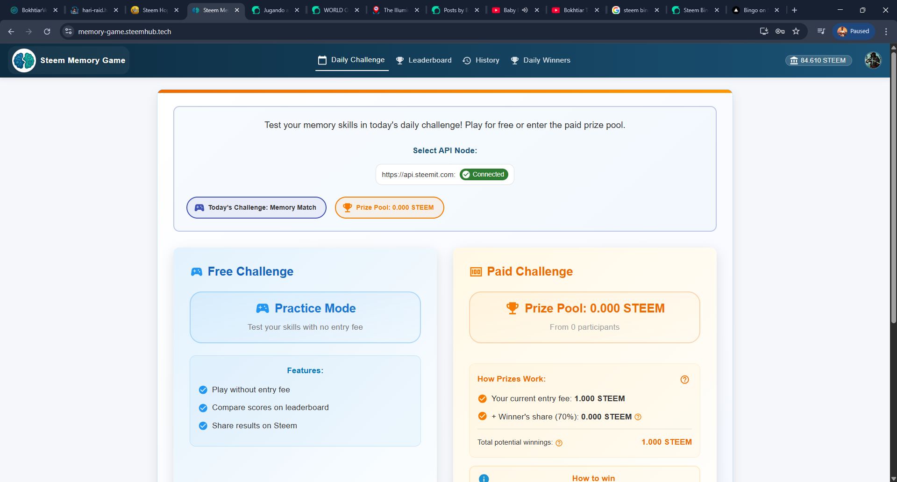Click the ticket icon beside Paid Challenge
Viewport: 897px width, 482px height.
pos(476,272)
